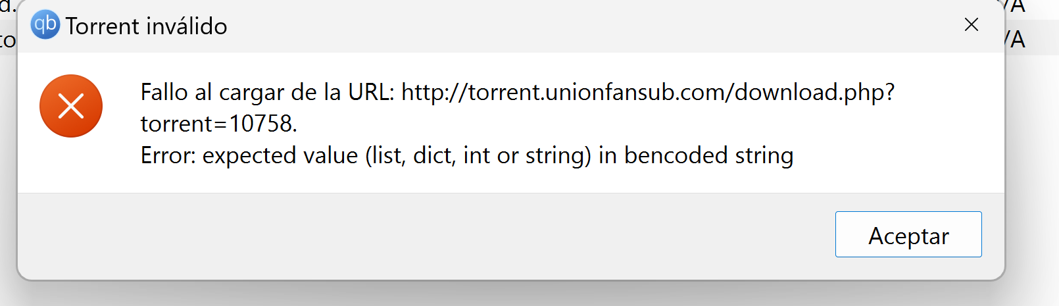The width and height of the screenshot is (1059, 306).
Task: Click the qBittorrent logo in title bar
Action: pos(45,25)
